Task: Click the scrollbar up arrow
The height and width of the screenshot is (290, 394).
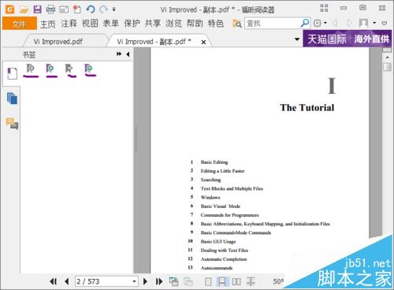Action: pos(387,57)
